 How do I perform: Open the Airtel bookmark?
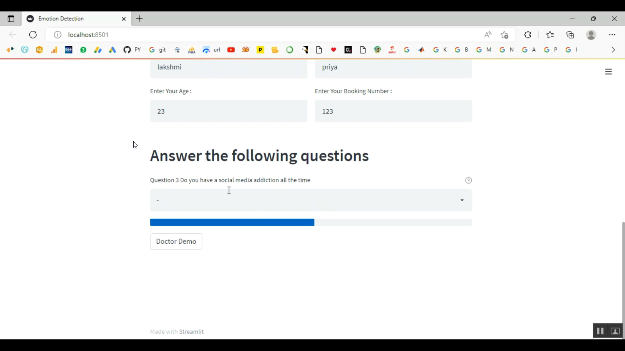coord(392,50)
